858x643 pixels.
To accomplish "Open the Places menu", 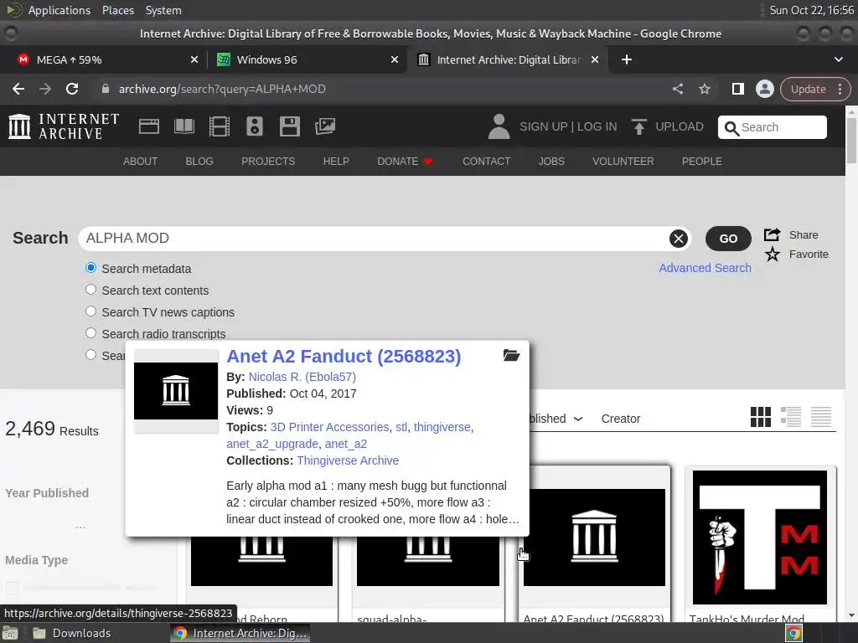I will coord(117,10).
